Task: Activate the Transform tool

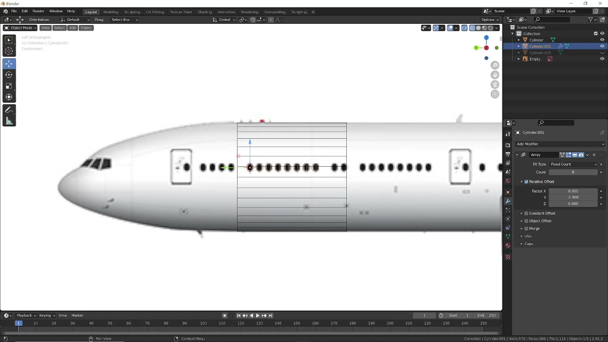Action: 9,97
